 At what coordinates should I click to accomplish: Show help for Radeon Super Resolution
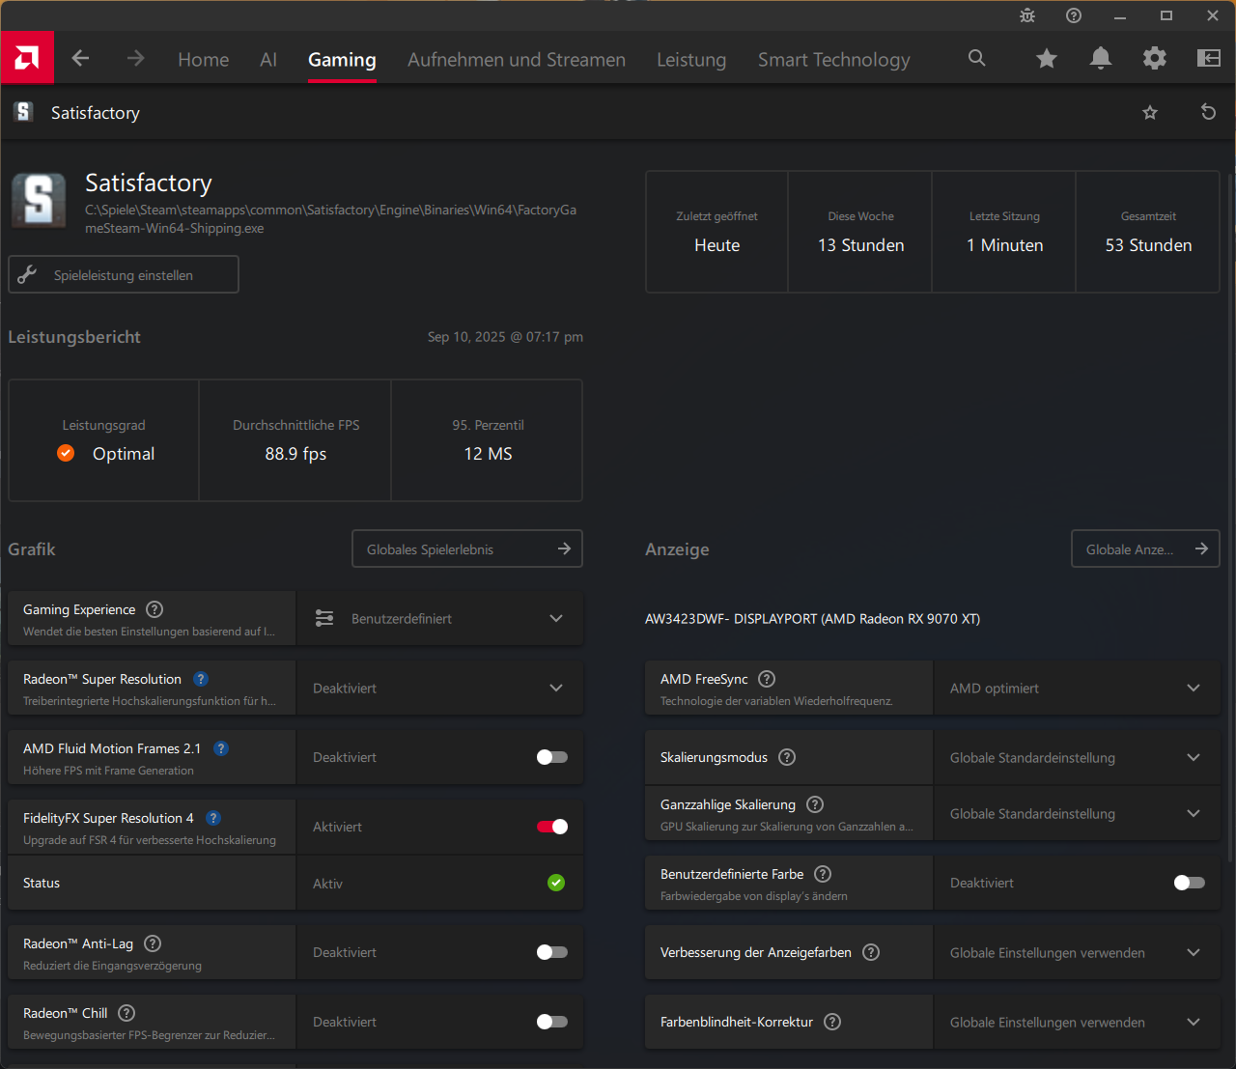[x=201, y=679]
